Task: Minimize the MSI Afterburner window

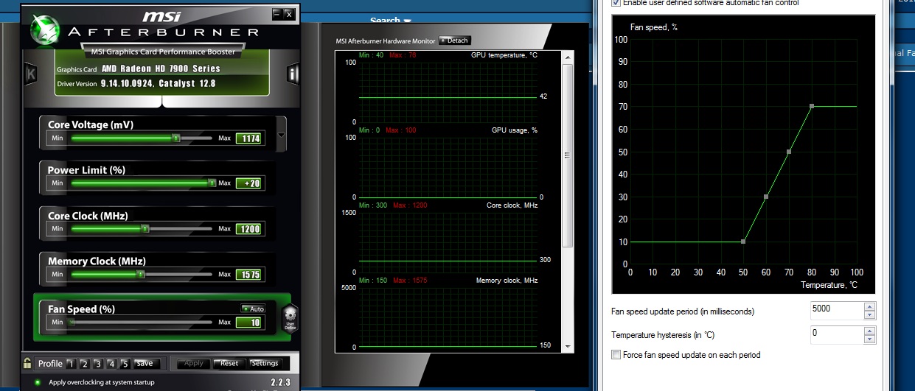Action: (x=276, y=13)
